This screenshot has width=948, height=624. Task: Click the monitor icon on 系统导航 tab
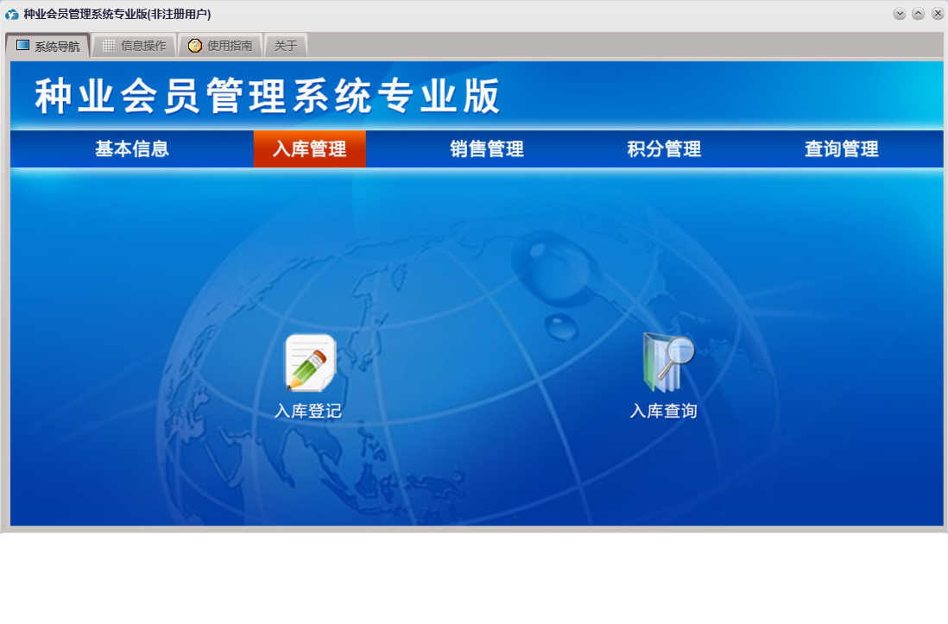coord(23,46)
